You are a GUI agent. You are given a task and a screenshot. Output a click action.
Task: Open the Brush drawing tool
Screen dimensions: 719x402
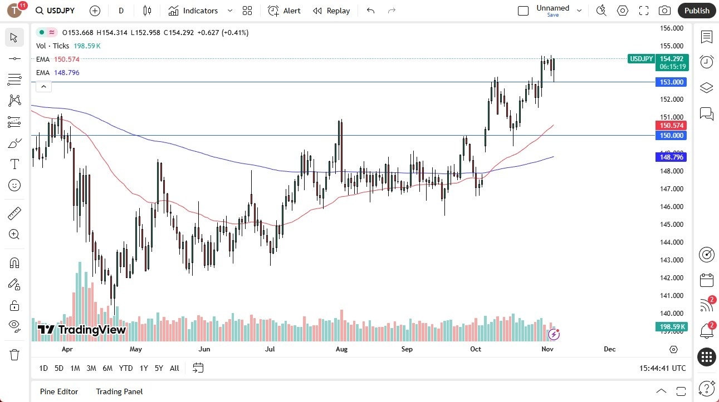pos(14,142)
